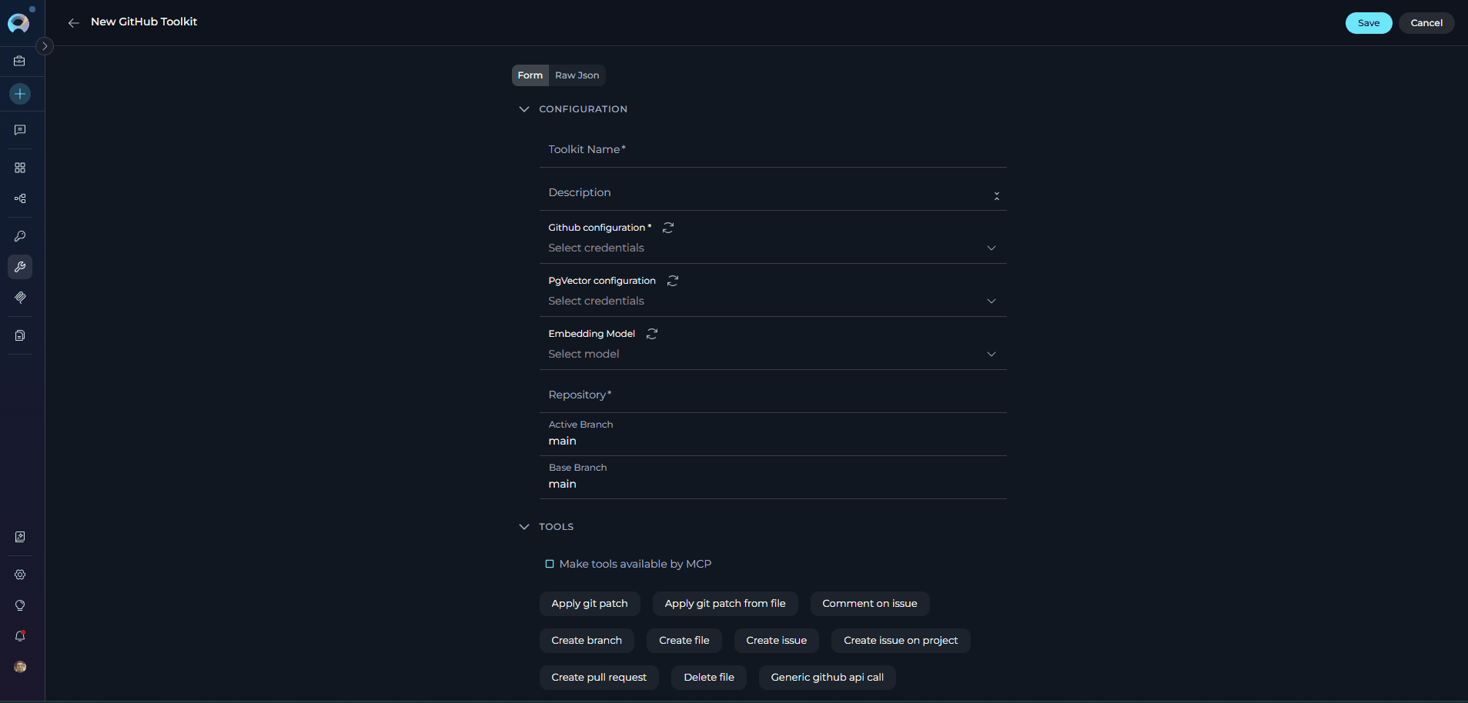Open notifications bell icon
This screenshot has height=703, width=1468.
20,636
